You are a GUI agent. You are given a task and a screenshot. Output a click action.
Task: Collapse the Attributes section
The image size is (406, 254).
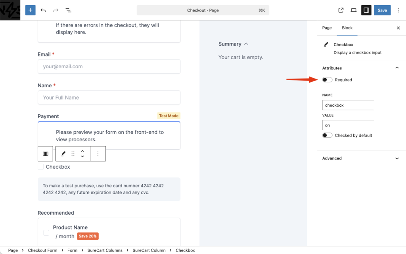[x=397, y=67]
